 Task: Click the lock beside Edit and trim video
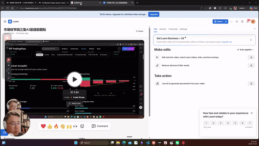(251, 57)
